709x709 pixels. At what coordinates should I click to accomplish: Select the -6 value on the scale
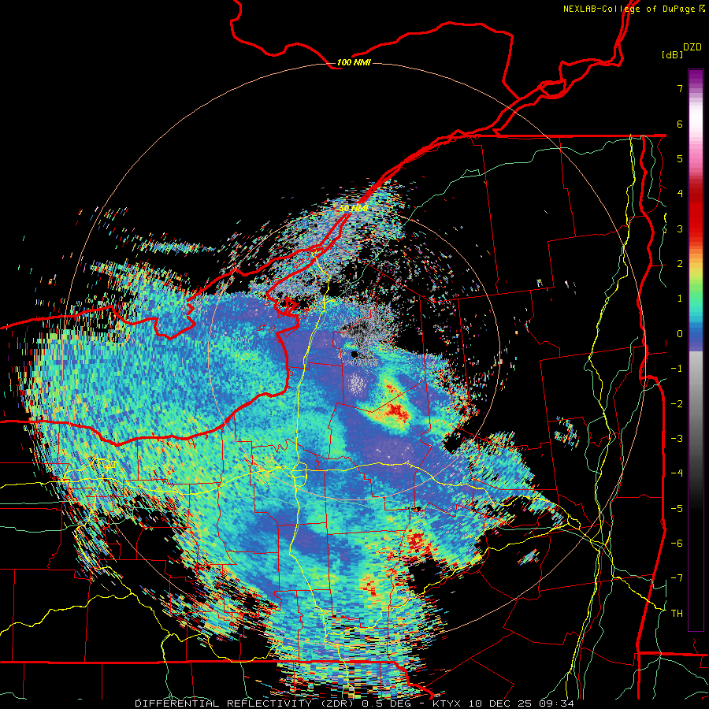(x=677, y=543)
